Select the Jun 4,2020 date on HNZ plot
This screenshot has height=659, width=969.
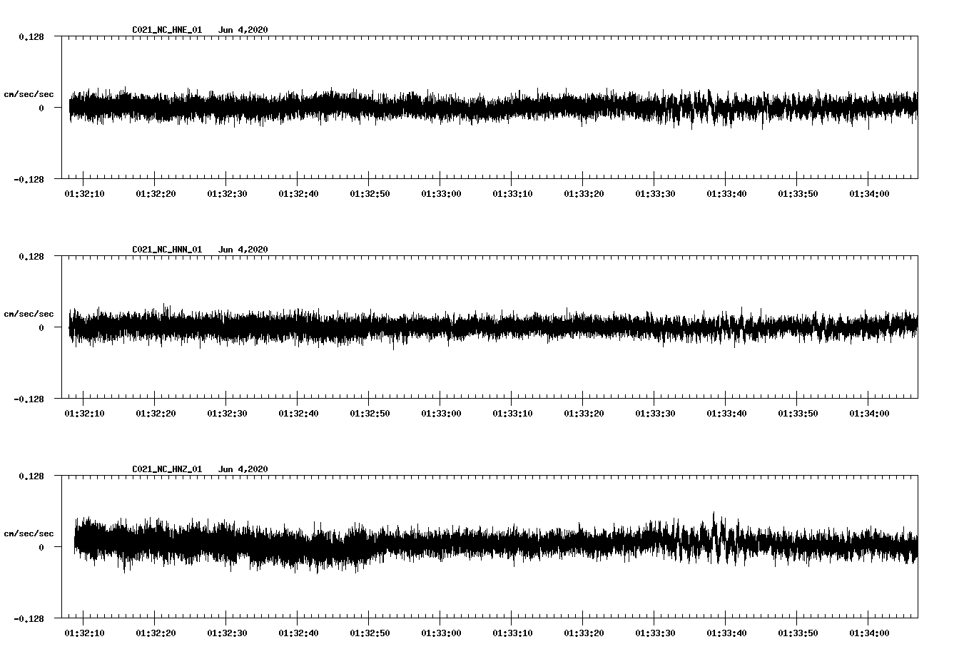pos(243,469)
